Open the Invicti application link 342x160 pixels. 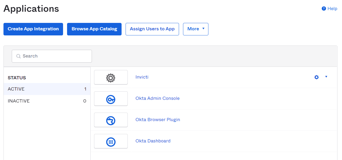click(142, 77)
